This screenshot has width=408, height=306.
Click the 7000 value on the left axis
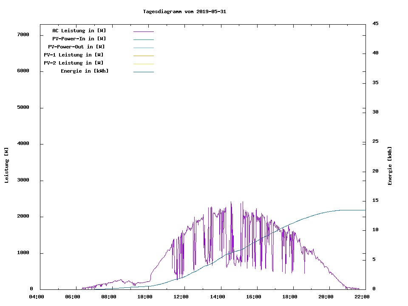(23, 35)
